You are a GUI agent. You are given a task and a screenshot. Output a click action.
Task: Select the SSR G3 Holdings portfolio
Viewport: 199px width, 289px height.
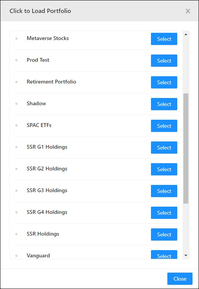coord(164,191)
